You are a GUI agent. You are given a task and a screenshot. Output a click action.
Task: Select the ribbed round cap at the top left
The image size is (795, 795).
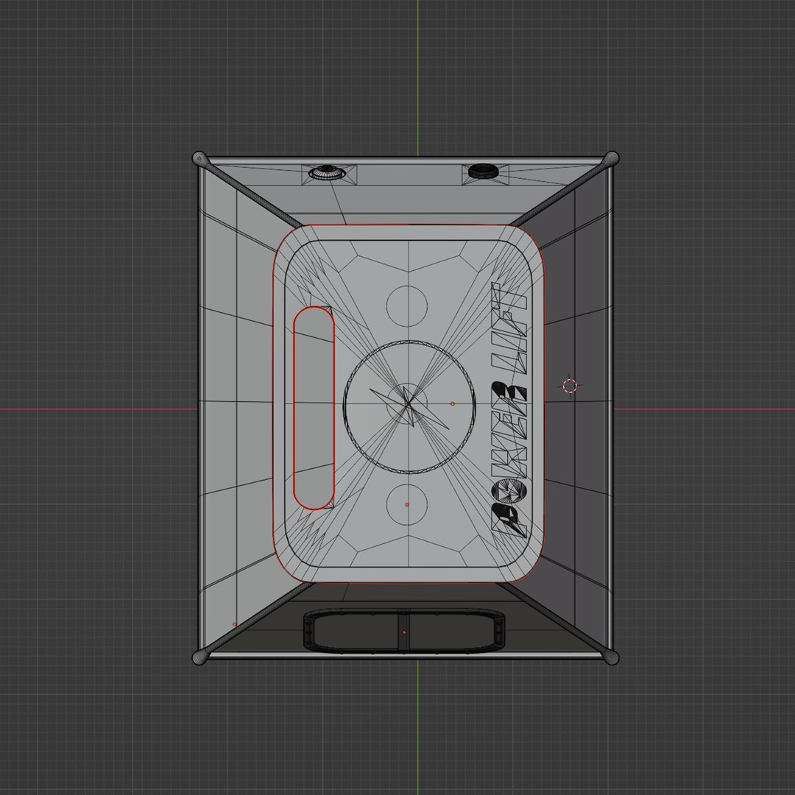click(327, 172)
